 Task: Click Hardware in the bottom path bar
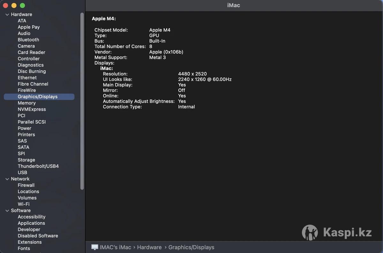coord(149,247)
